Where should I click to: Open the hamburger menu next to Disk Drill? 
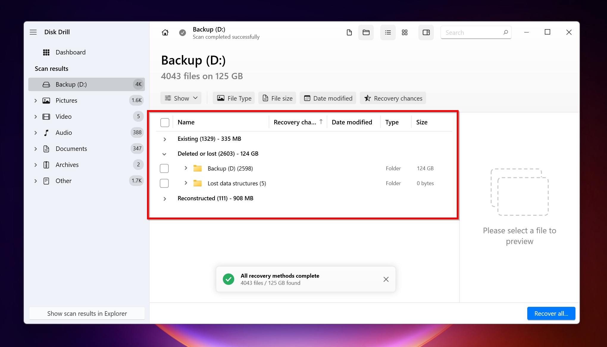click(33, 32)
